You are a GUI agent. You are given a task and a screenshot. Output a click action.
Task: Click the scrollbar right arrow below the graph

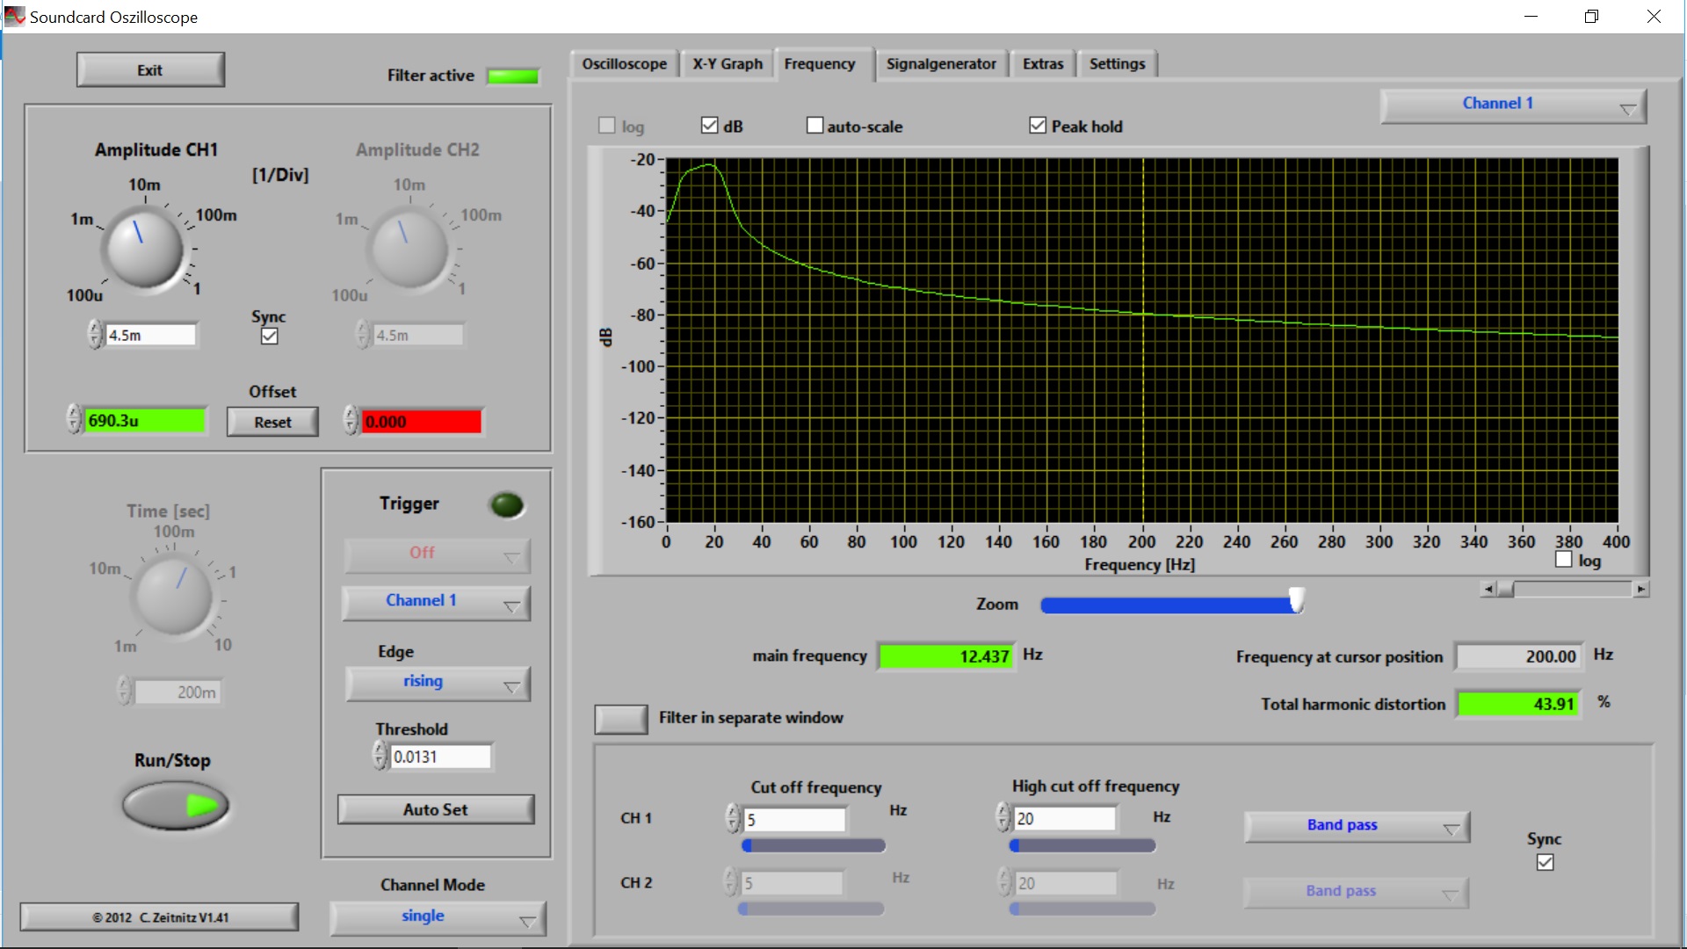[x=1640, y=590]
